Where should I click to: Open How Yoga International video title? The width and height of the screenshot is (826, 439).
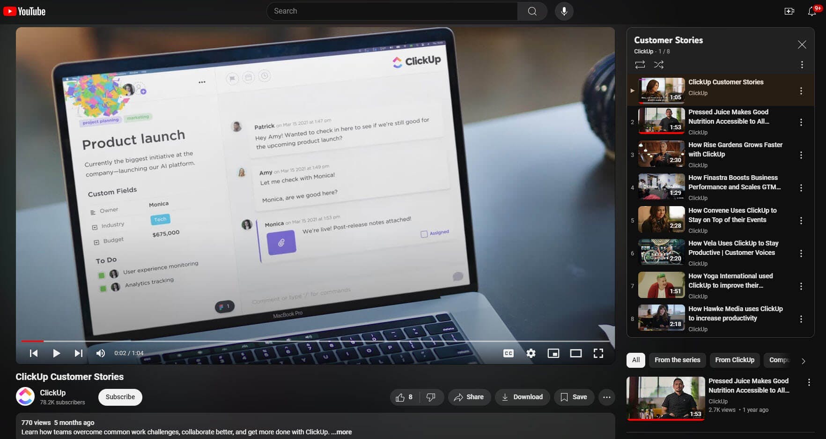(730, 281)
